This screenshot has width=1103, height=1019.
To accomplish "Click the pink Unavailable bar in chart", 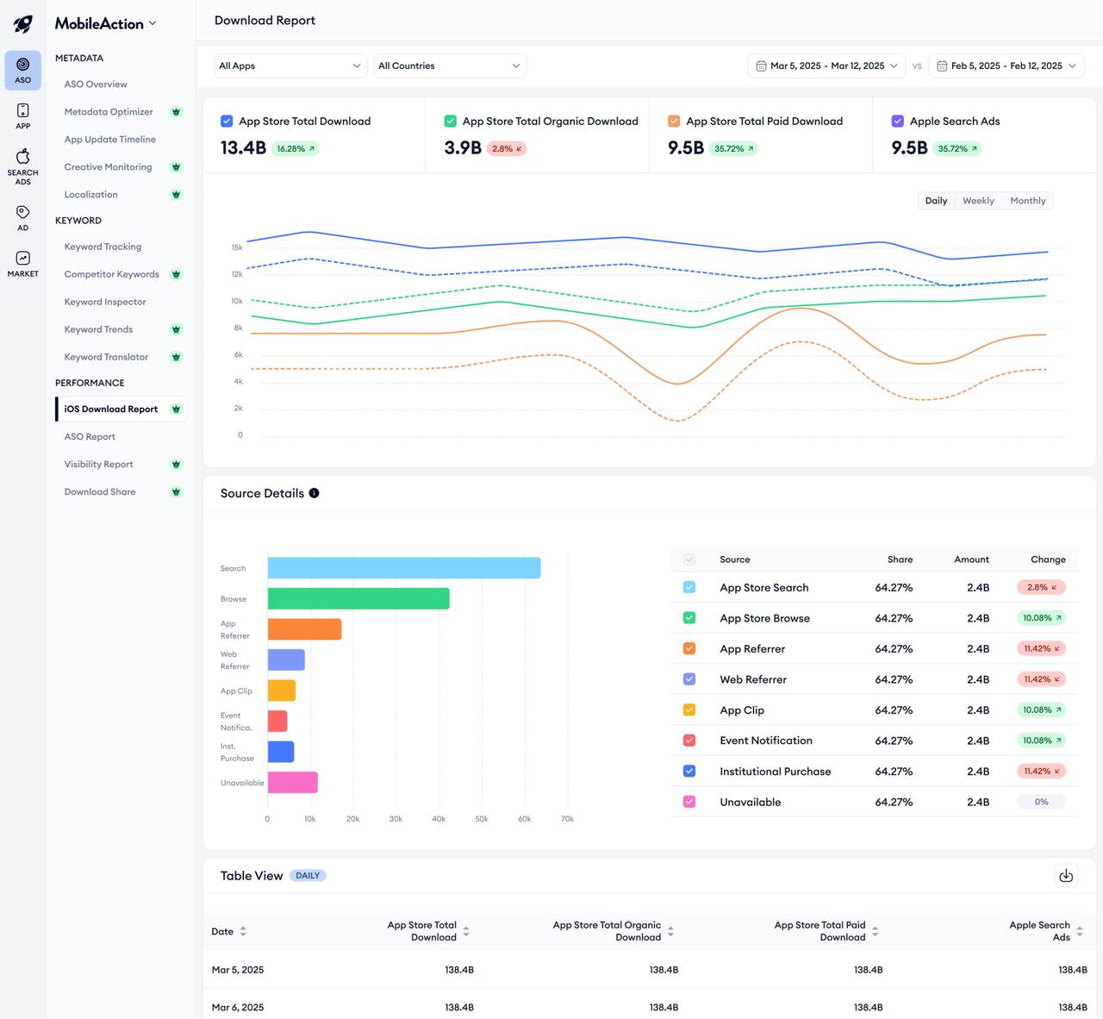I will (293, 783).
